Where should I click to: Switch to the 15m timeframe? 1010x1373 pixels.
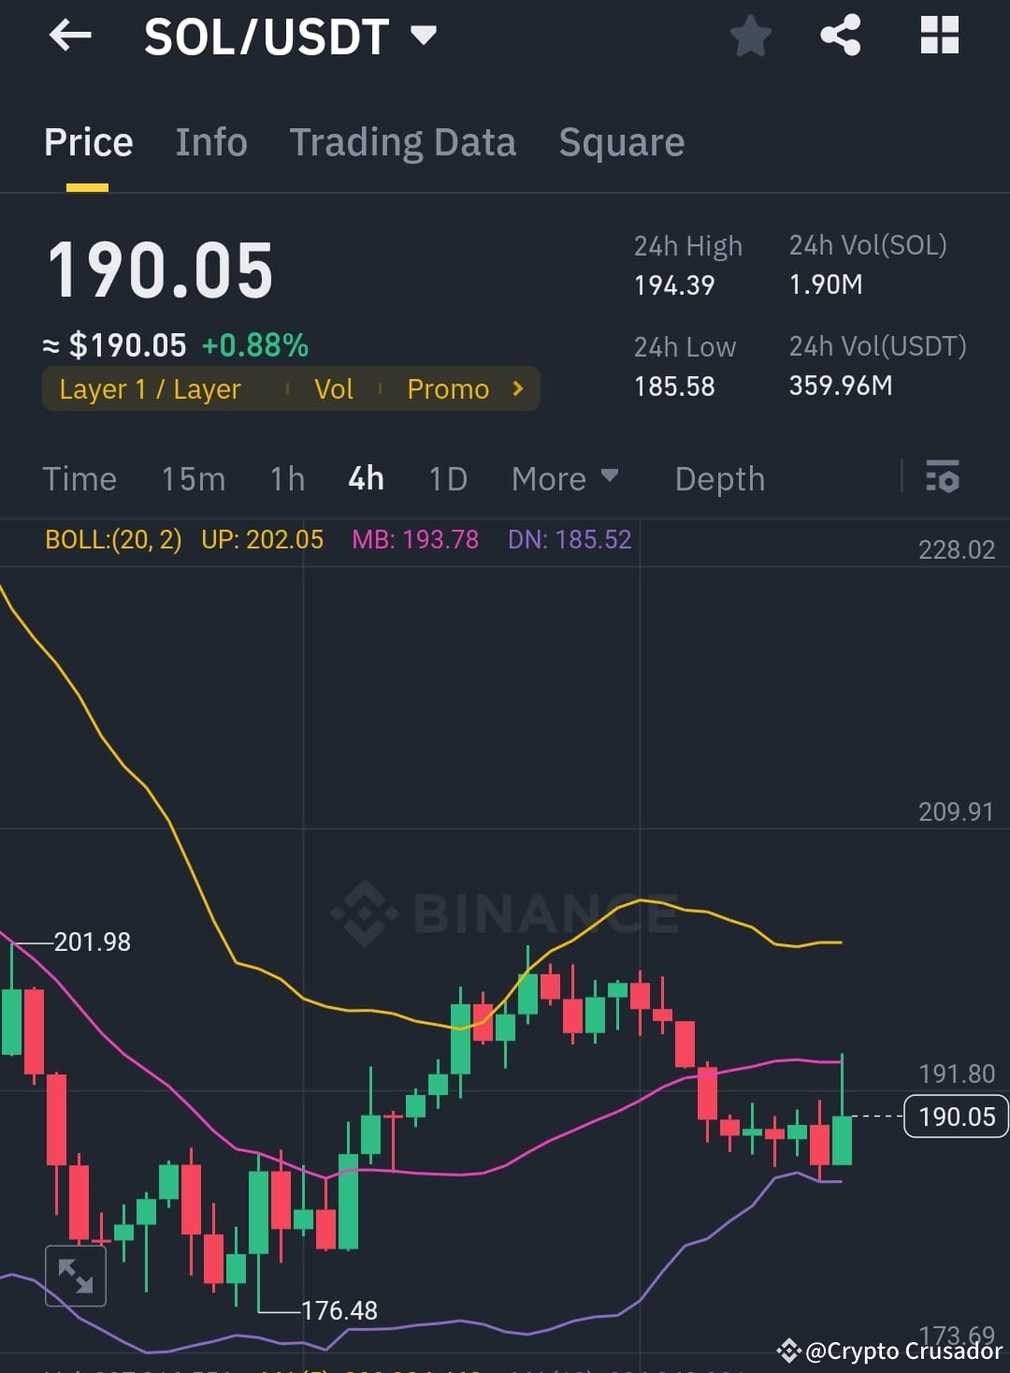point(192,478)
